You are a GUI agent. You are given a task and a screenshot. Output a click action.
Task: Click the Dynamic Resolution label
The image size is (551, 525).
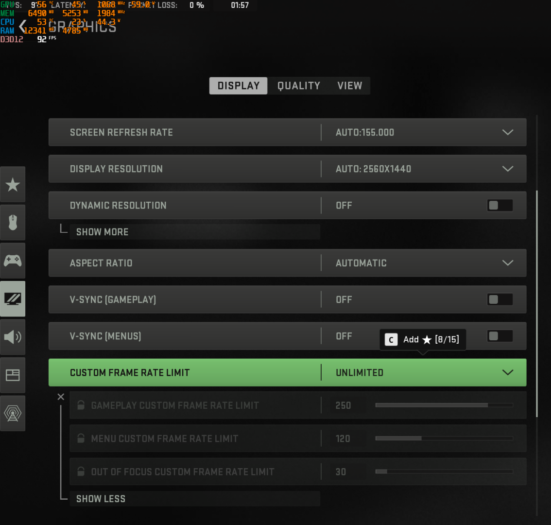118,205
